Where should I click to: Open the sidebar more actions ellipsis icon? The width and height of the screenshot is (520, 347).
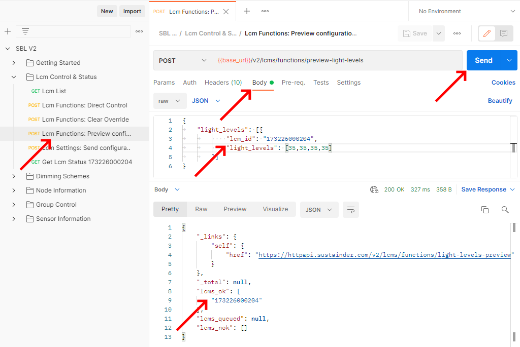tap(139, 31)
